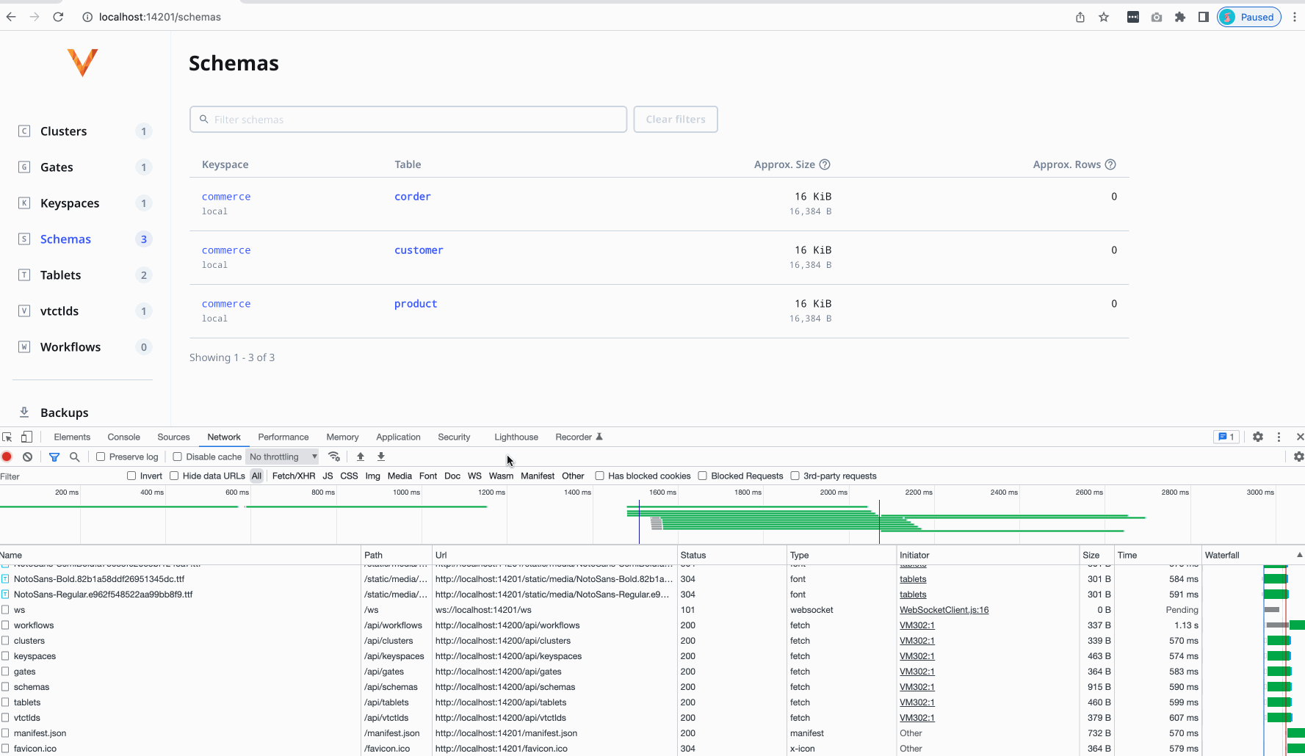
Task: Check the Blocked Requests checkbox
Action: tap(702, 476)
